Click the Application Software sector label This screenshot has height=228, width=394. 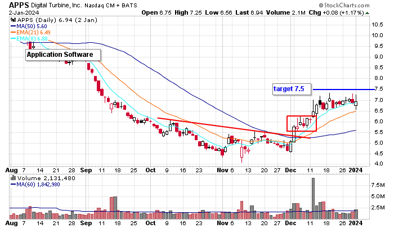click(x=63, y=55)
